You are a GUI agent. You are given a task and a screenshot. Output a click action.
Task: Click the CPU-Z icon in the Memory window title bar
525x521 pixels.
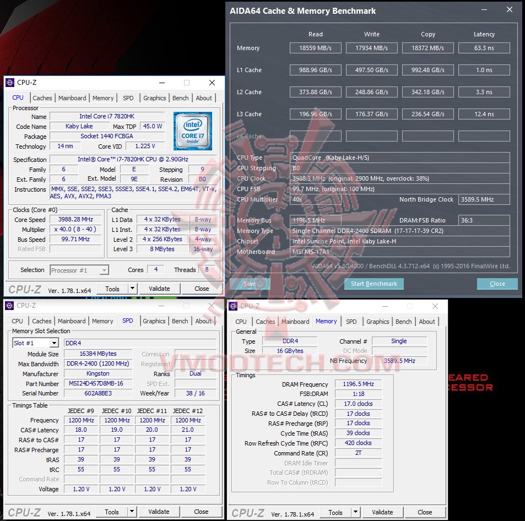point(233,306)
